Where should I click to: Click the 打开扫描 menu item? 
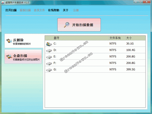pos(11,10)
